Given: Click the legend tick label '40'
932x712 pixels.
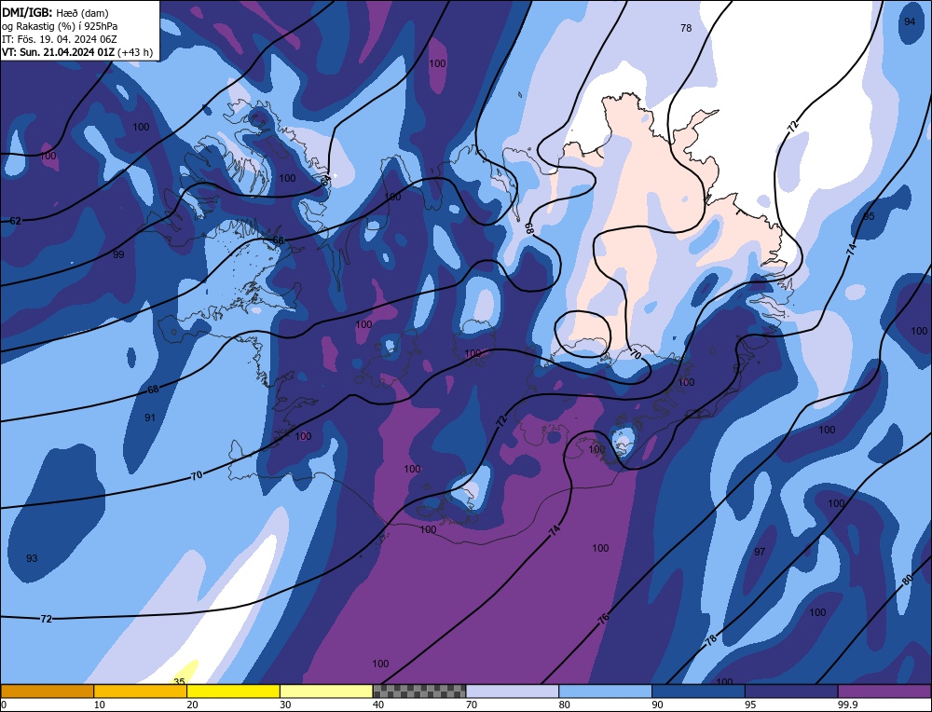Looking at the screenshot, I should 378,705.
